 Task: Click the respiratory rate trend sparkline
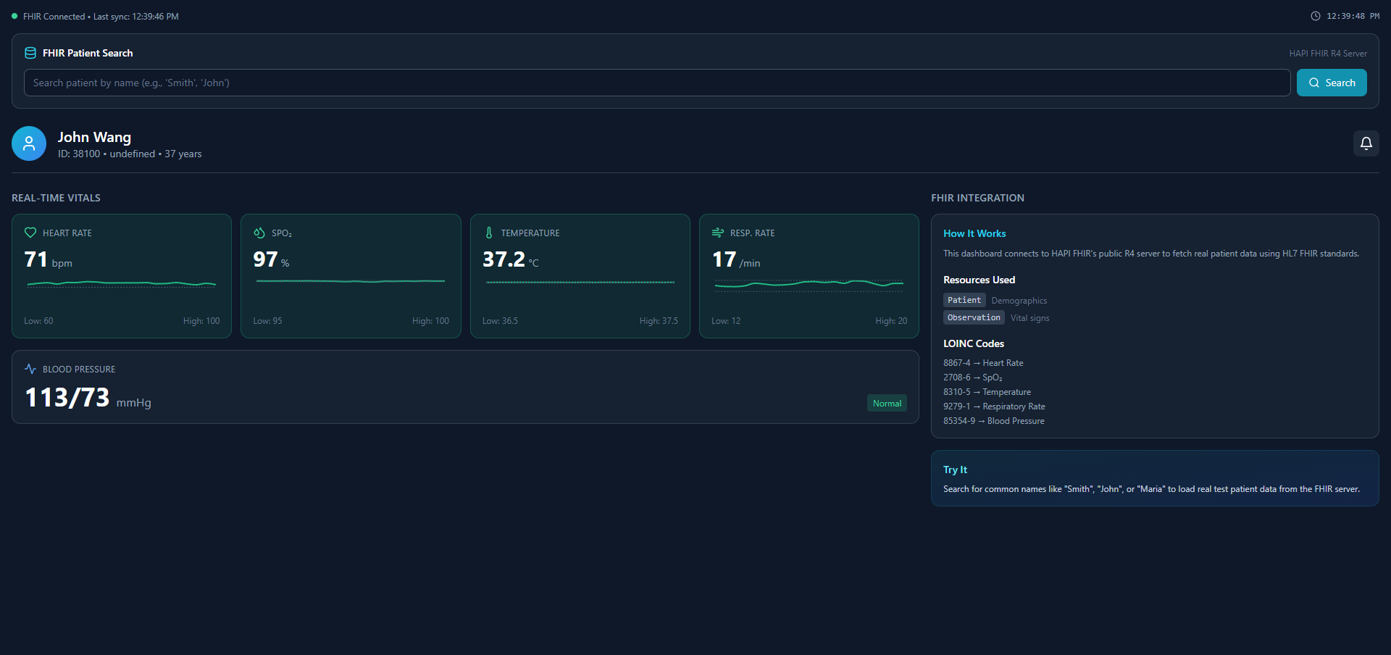pyautogui.click(x=809, y=284)
